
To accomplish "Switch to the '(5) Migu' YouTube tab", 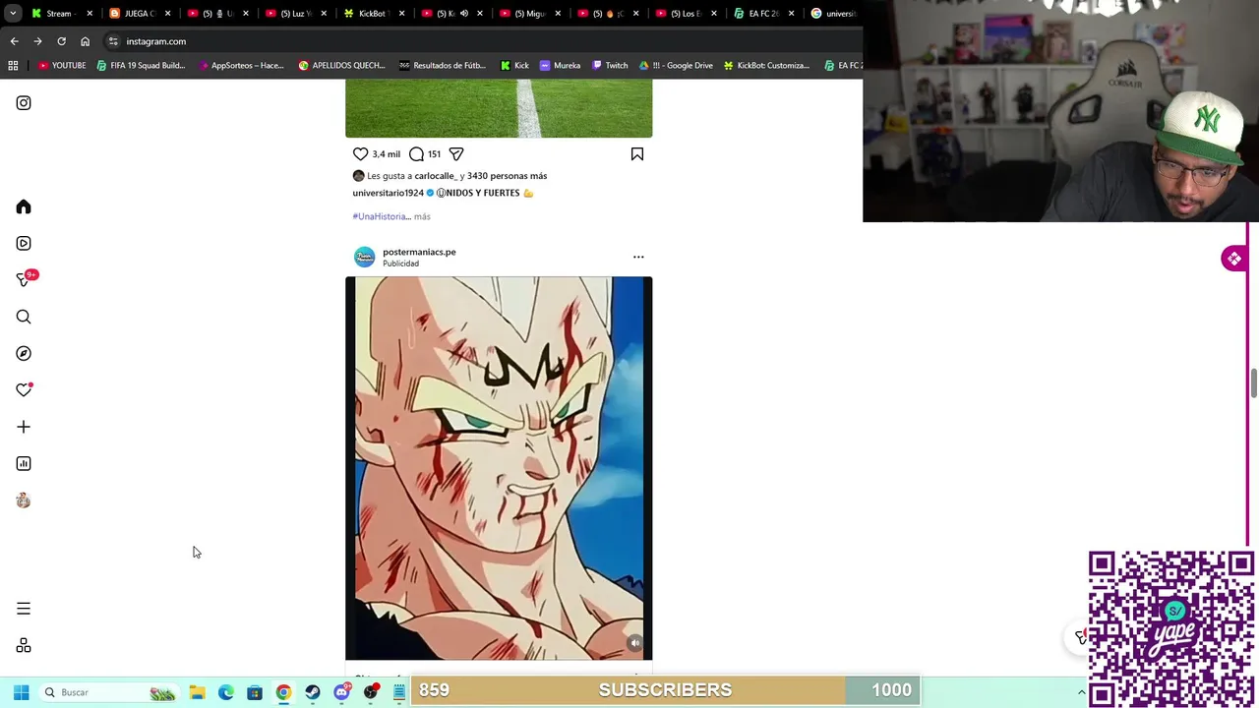I will [528, 14].
